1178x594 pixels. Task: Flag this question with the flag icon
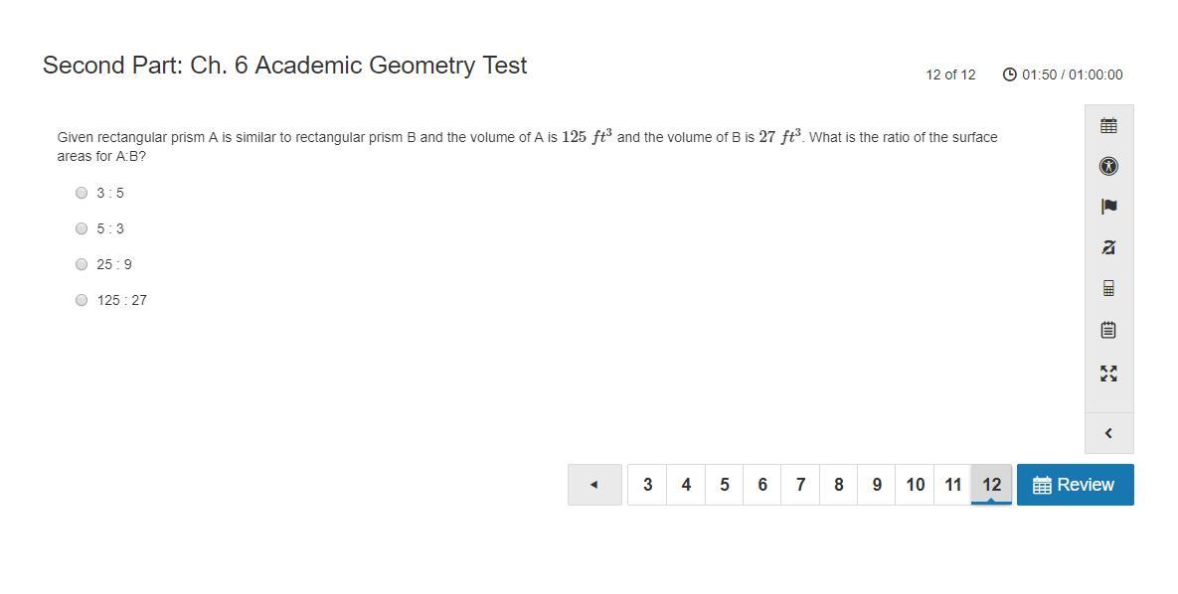pyautogui.click(x=1108, y=207)
